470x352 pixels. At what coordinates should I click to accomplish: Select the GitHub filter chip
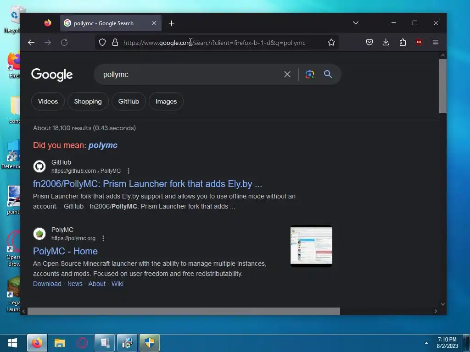pyautogui.click(x=129, y=101)
